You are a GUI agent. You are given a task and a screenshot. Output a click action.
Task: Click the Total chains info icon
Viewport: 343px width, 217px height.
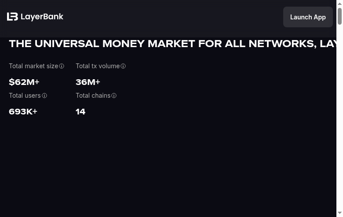[114, 96]
